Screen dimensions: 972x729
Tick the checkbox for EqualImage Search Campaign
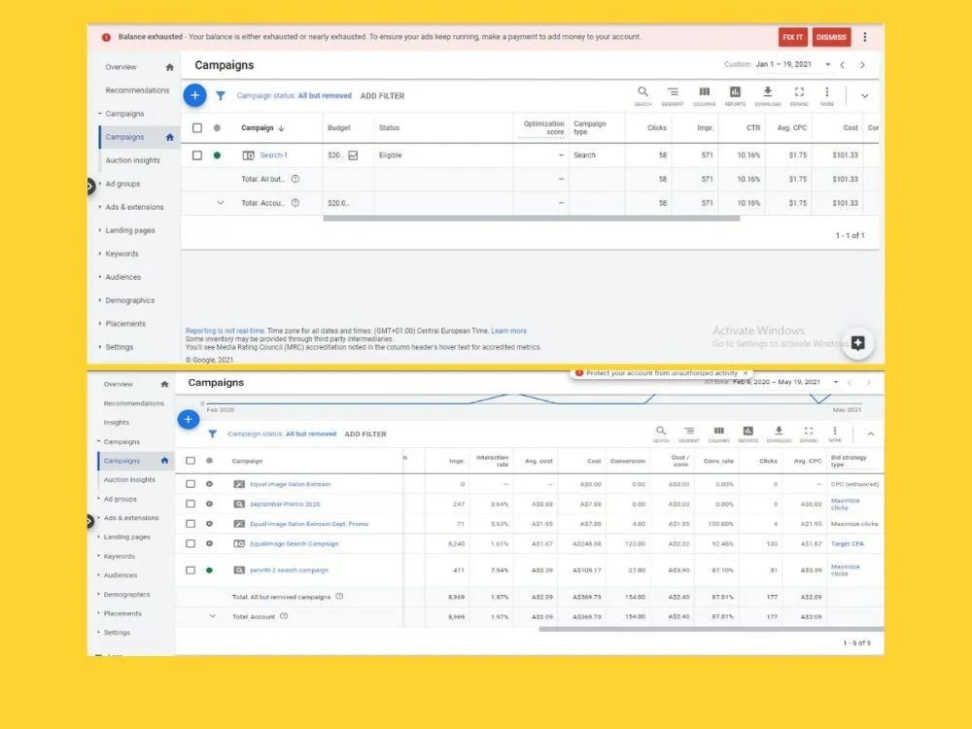(191, 543)
